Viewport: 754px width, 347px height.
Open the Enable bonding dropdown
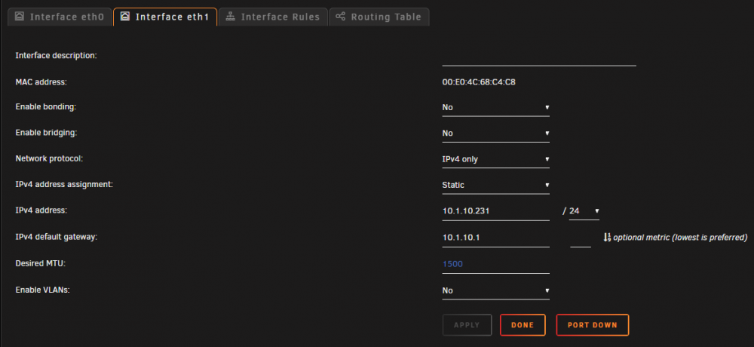pyautogui.click(x=496, y=107)
